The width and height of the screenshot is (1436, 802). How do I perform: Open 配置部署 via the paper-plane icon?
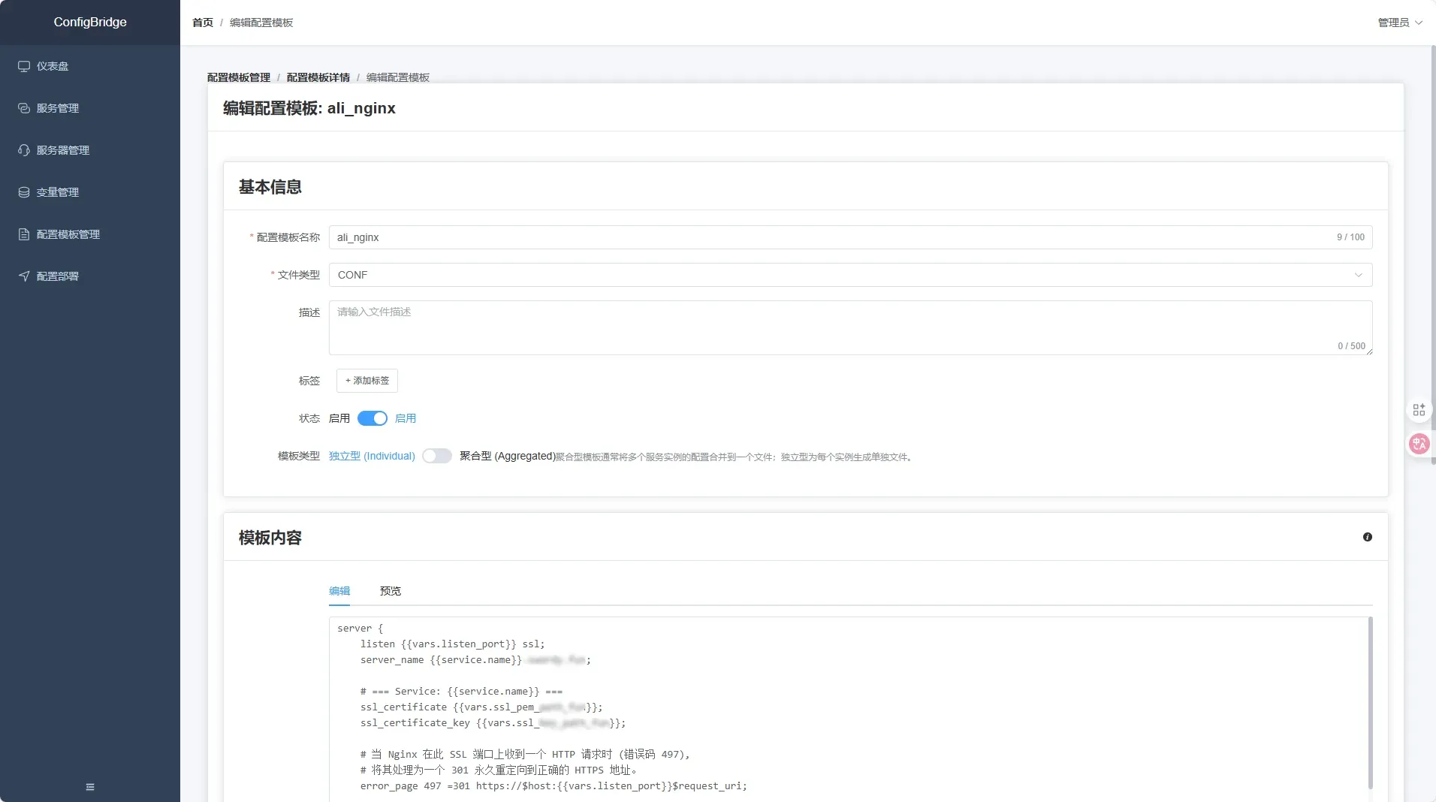[x=23, y=276]
